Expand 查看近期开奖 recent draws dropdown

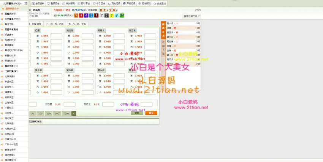pos(192,16)
